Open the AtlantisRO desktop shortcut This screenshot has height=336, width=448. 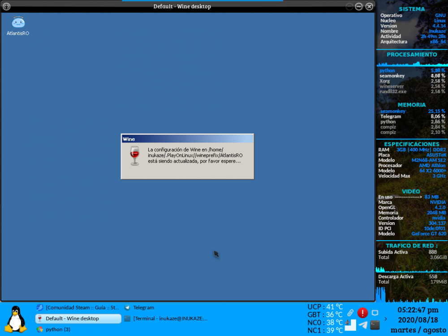(x=18, y=25)
